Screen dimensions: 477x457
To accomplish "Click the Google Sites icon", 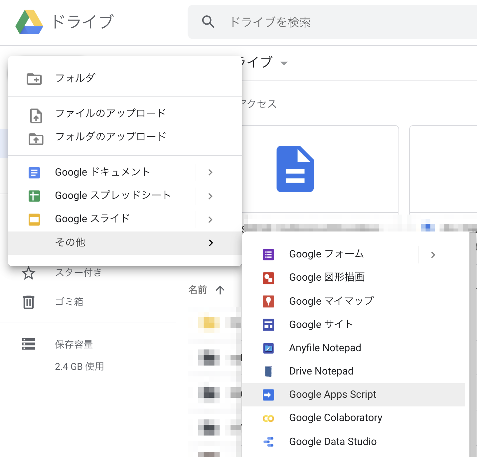I will point(268,325).
